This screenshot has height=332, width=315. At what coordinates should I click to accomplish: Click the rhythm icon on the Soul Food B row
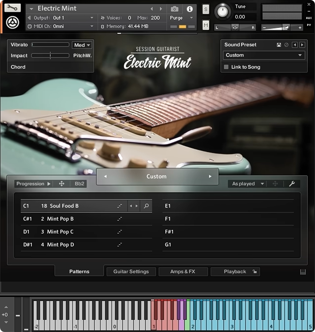point(119,206)
